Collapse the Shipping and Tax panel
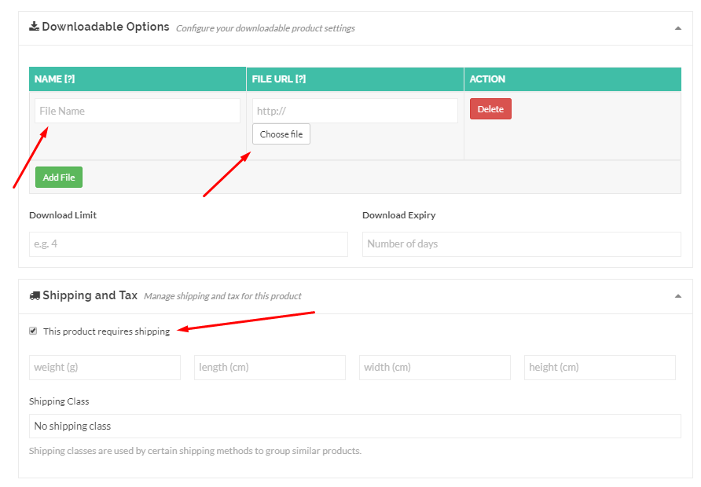The image size is (701, 487). 677,296
